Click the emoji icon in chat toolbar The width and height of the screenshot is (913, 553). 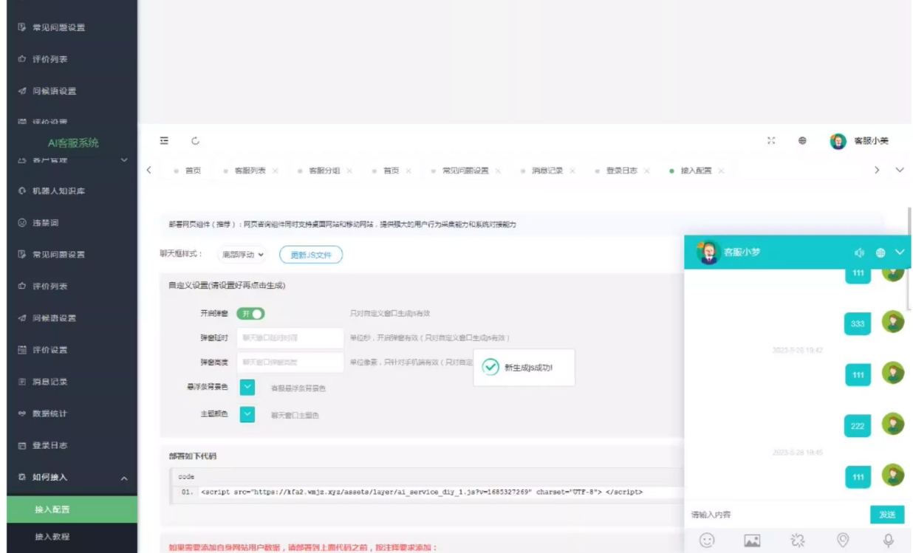point(707,540)
